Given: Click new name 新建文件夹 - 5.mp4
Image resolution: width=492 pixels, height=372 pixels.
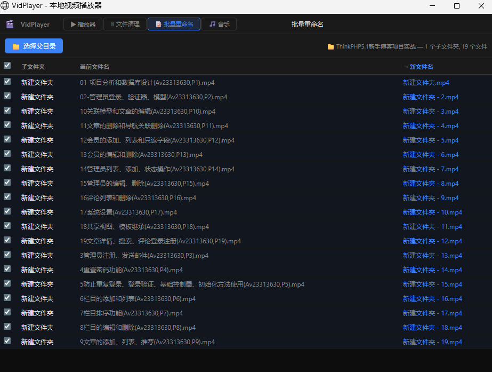Looking at the screenshot, I should [x=431, y=140].
